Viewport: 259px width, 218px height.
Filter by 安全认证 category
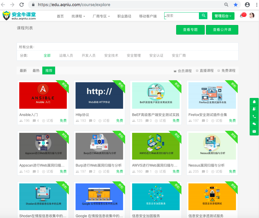coord(156,56)
